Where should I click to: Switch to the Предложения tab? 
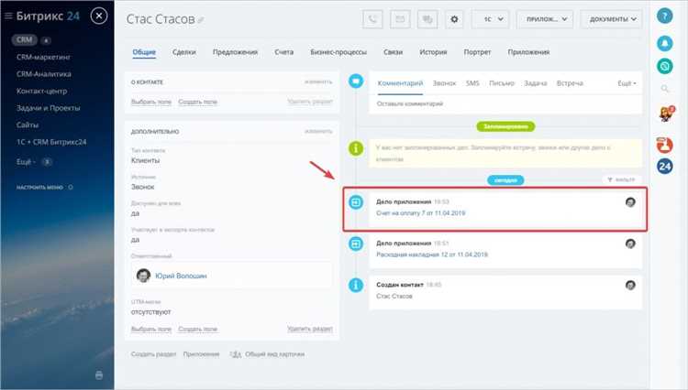pos(235,52)
